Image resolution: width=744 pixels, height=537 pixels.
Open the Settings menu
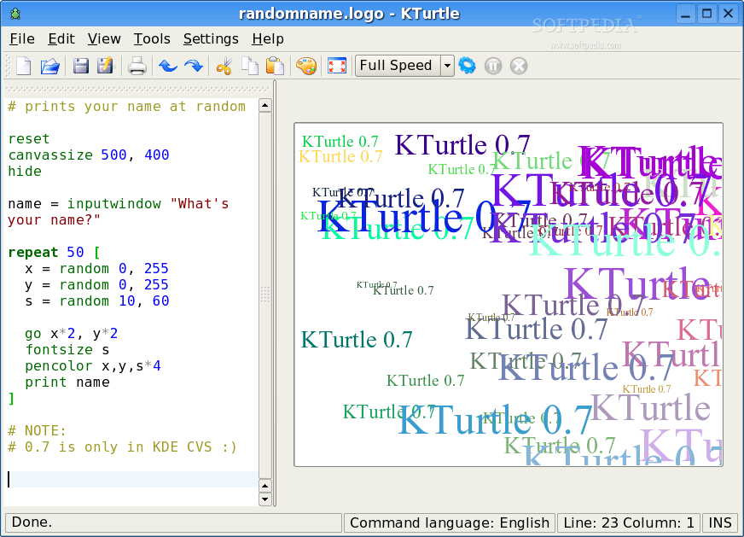(x=210, y=38)
